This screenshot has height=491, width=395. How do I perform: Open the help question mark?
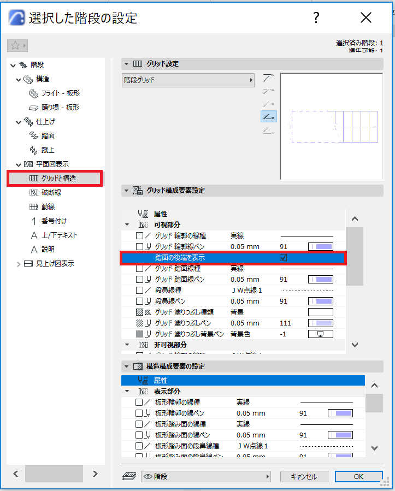point(316,17)
